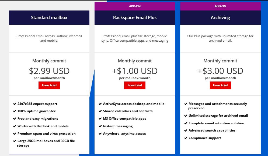Viewport: 268px width, 156px height.
Task: Click the checkmark beside "Free and easy migrations"
Action: pyautogui.click(x=14, y=119)
